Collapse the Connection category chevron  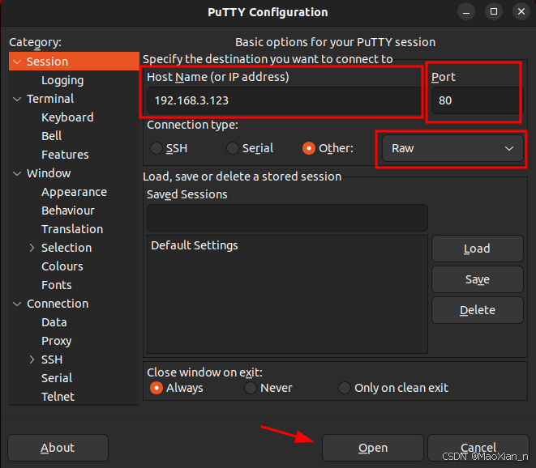coord(17,304)
